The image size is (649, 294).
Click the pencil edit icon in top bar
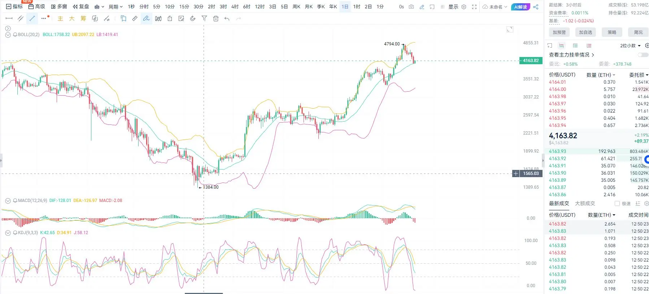tap(422, 6)
